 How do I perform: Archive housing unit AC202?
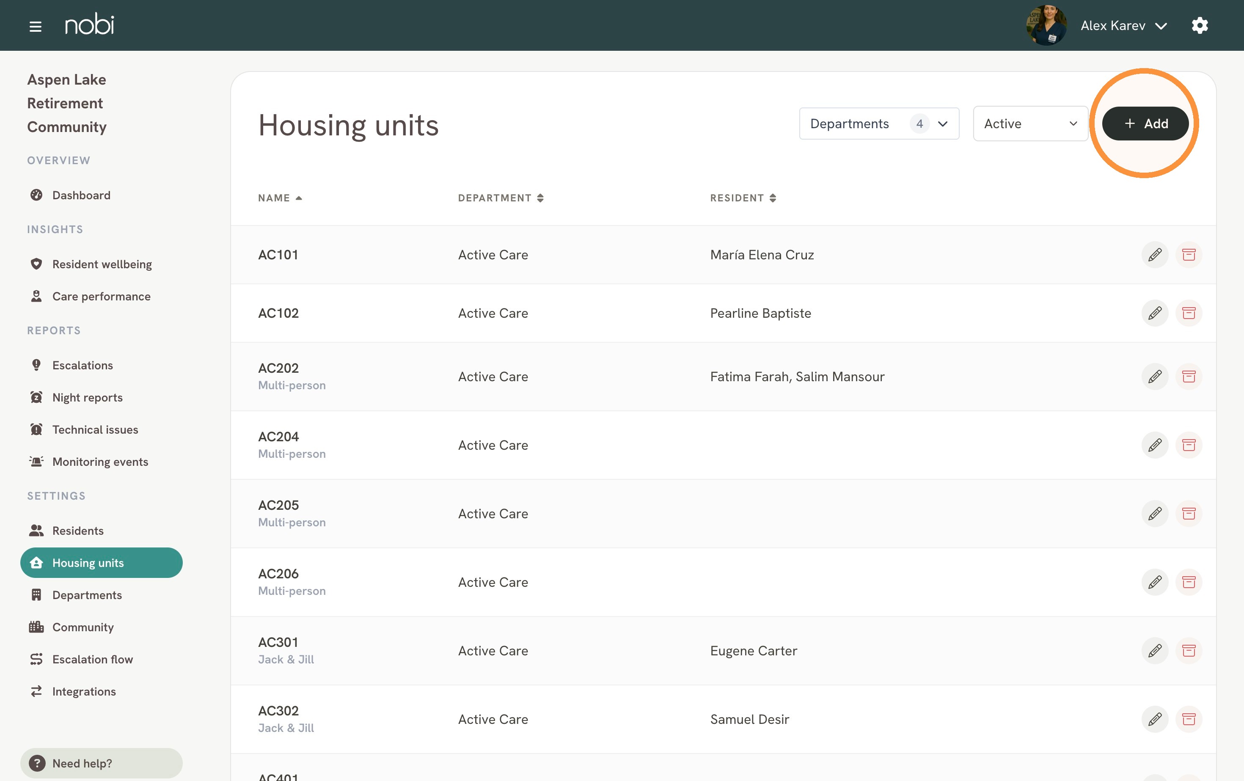pyautogui.click(x=1189, y=377)
